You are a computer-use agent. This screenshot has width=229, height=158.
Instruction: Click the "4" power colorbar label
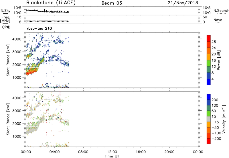pos(213,79)
